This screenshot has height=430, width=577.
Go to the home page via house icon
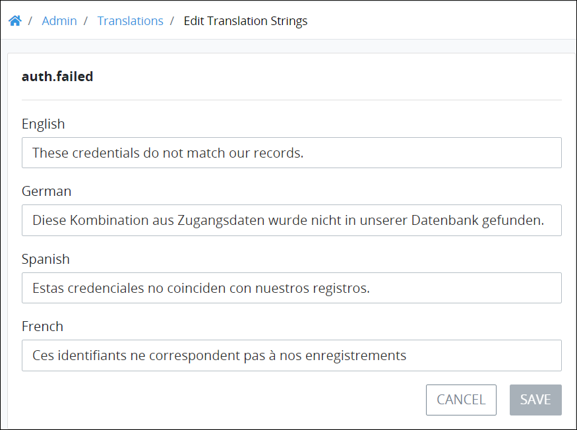coord(15,20)
